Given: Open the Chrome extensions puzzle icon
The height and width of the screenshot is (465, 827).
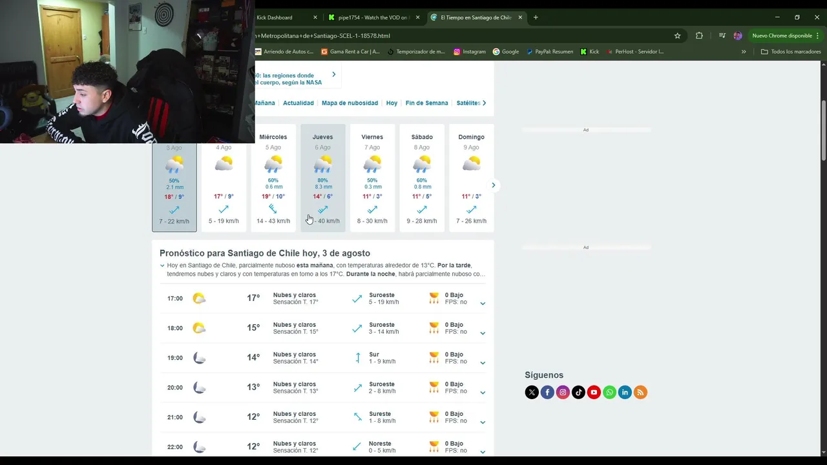Looking at the screenshot, I should pyautogui.click(x=699, y=36).
